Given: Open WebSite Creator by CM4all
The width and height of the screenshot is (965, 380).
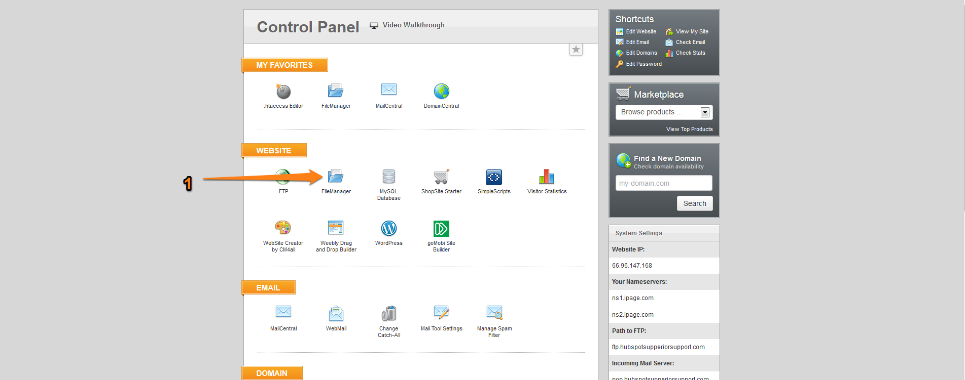Looking at the screenshot, I should 283,228.
